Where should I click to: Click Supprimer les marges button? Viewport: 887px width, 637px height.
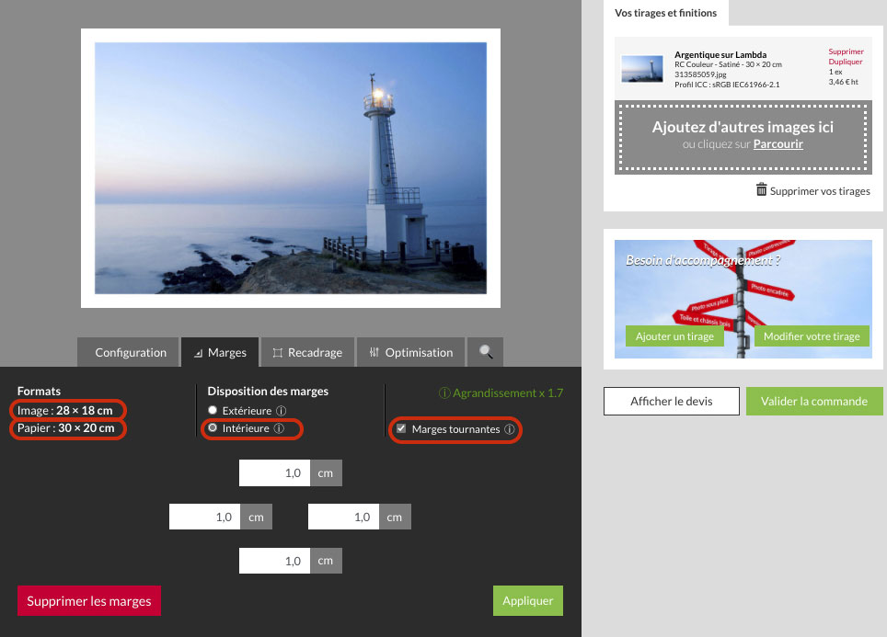click(x=89, y=601)
